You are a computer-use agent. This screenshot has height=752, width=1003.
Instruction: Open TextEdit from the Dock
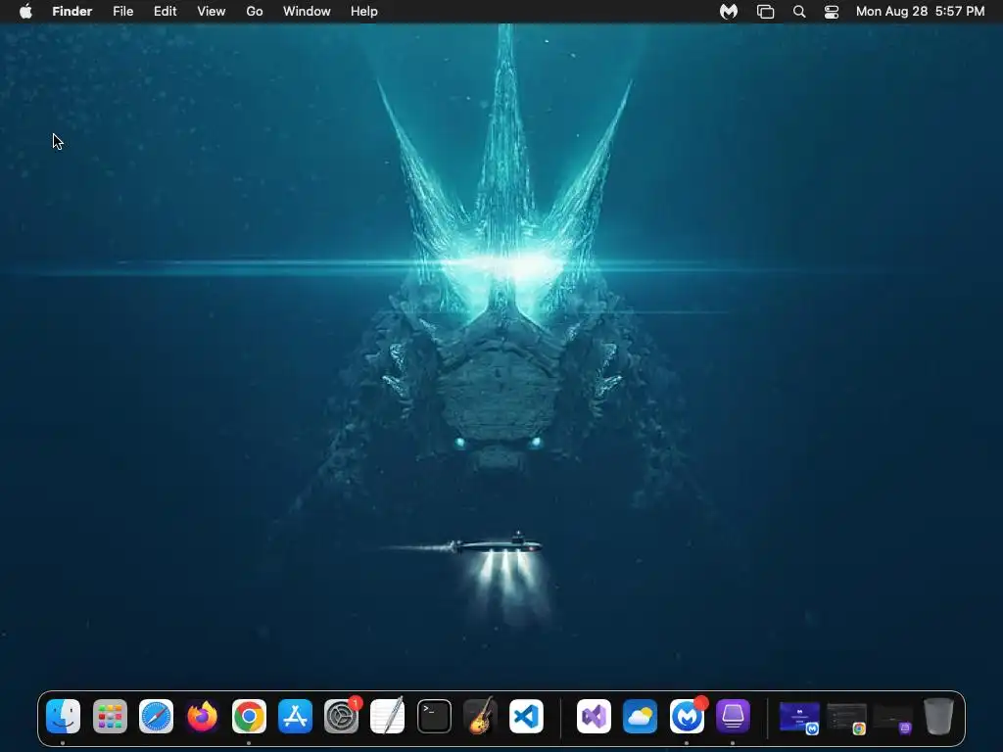(388, 716)
